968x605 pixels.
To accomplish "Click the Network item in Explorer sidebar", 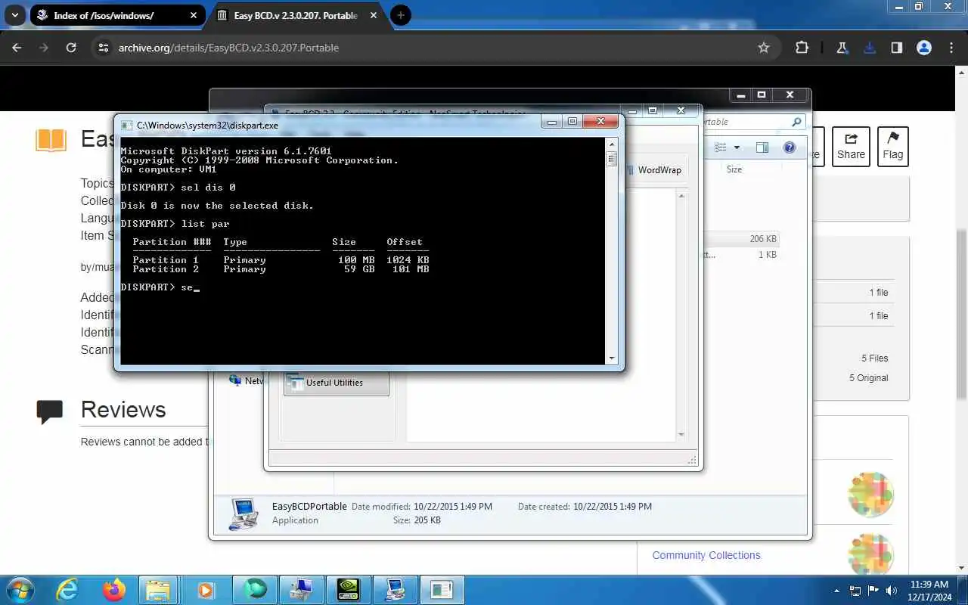I will (247, 381).
